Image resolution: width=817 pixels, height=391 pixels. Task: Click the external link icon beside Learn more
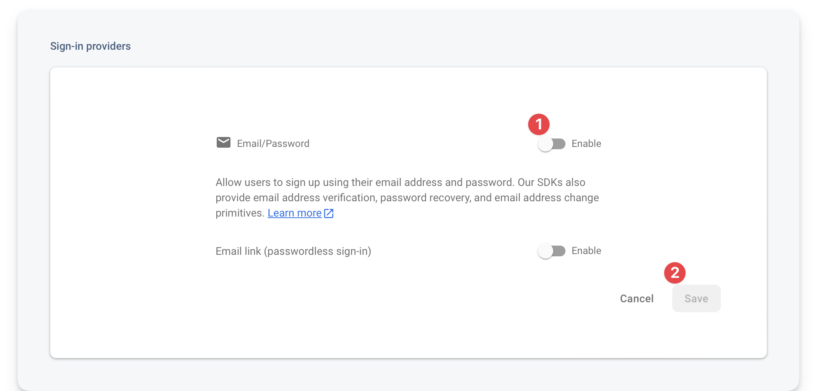[328, 213]
